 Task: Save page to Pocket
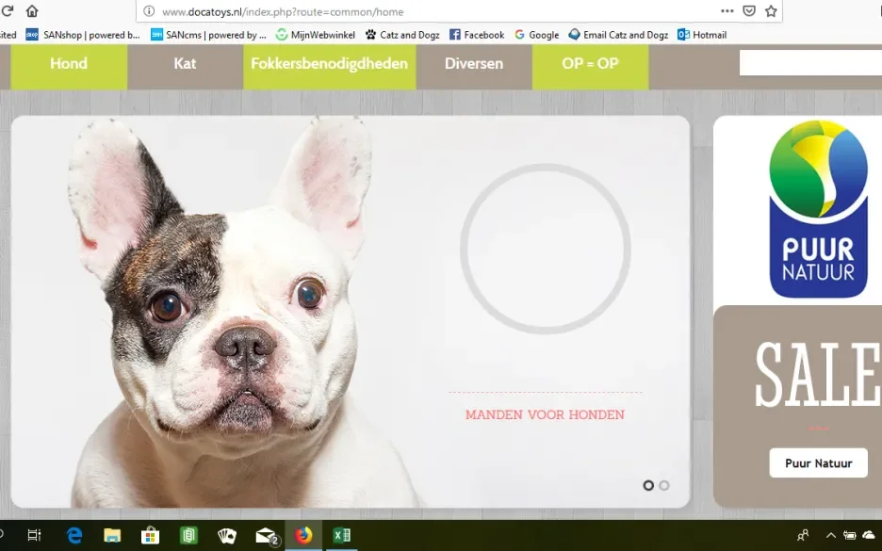click(x=749, y=11)
